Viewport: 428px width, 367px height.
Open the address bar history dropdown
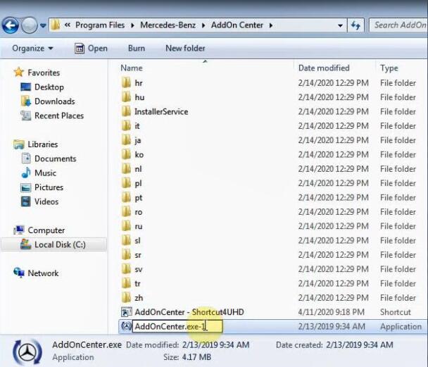[340, 25]
